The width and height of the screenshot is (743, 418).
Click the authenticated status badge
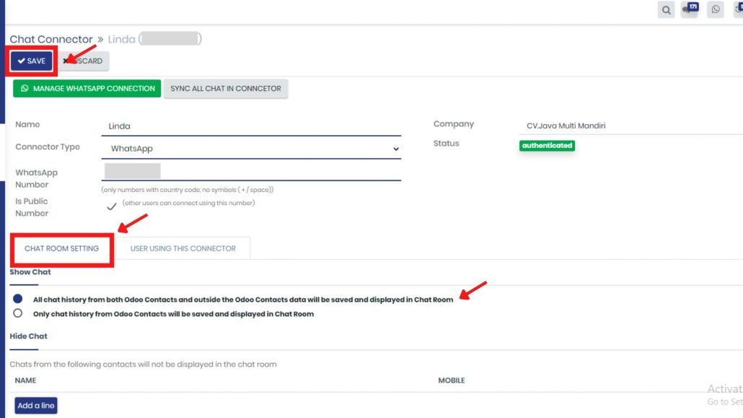pyautogui.click(x=547, y=145)
